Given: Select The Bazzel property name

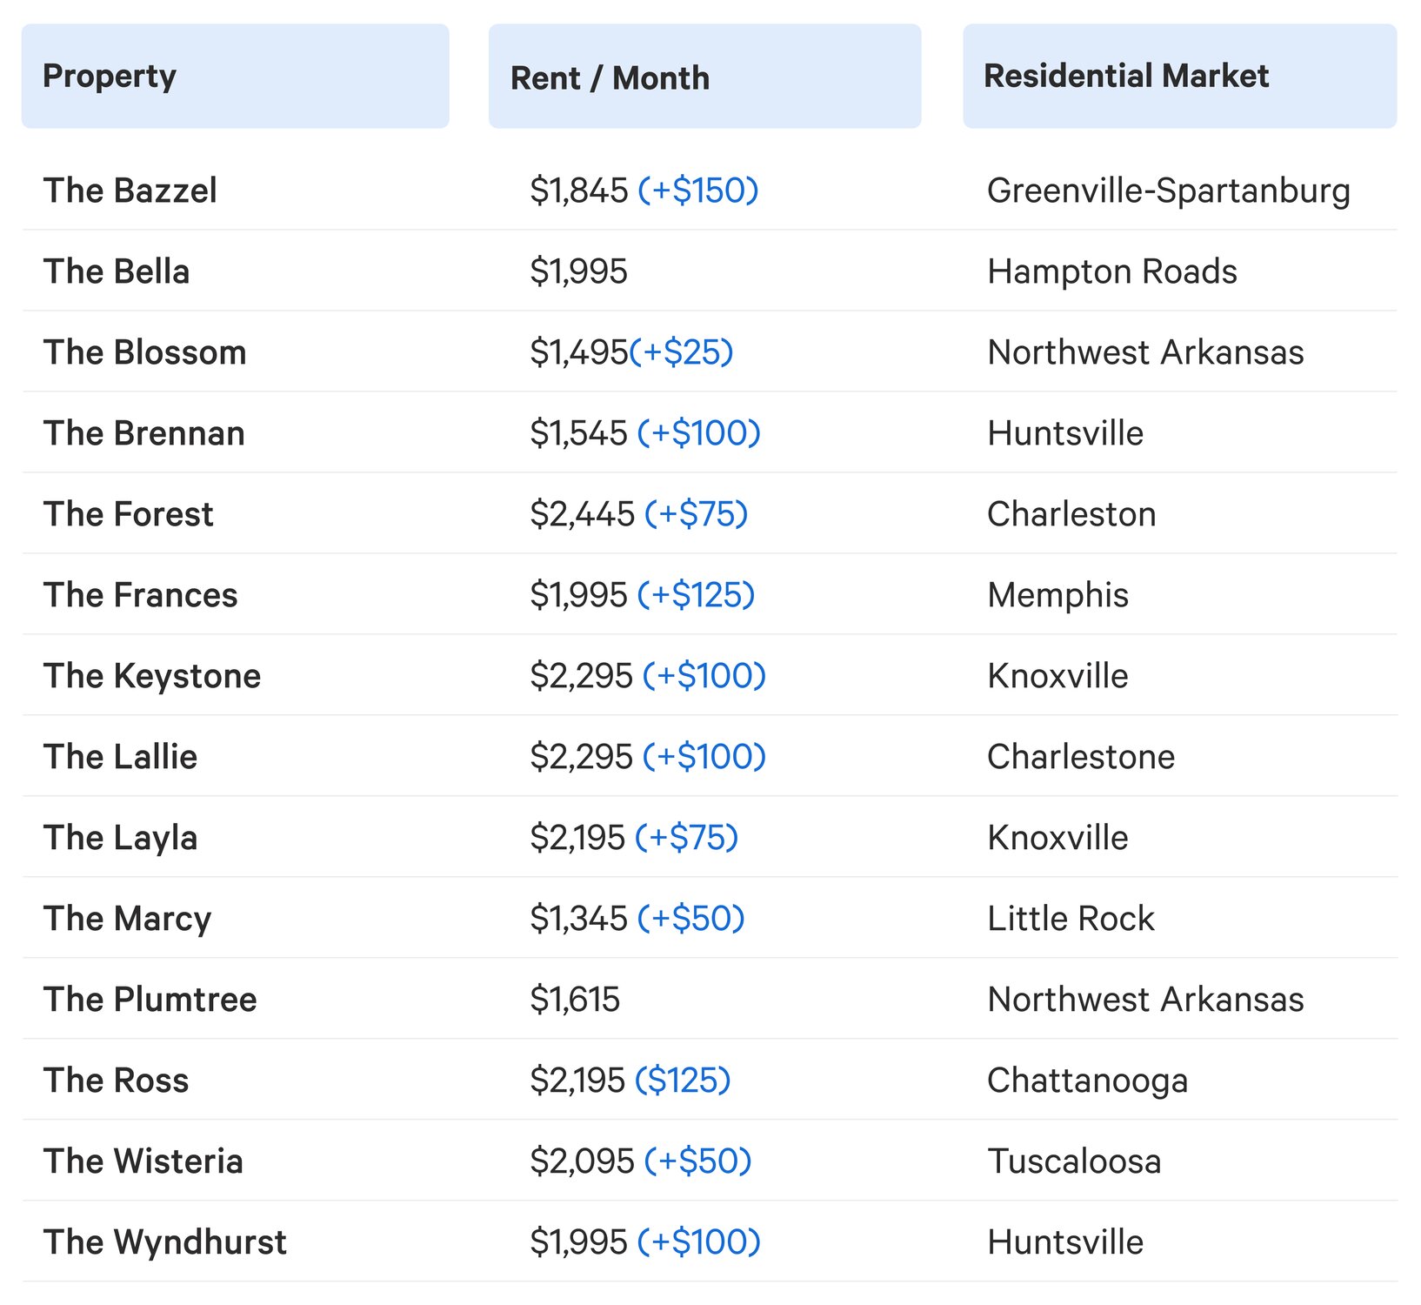Looking at the screenshot, I should pyautogui.click(x=130, y=191).
